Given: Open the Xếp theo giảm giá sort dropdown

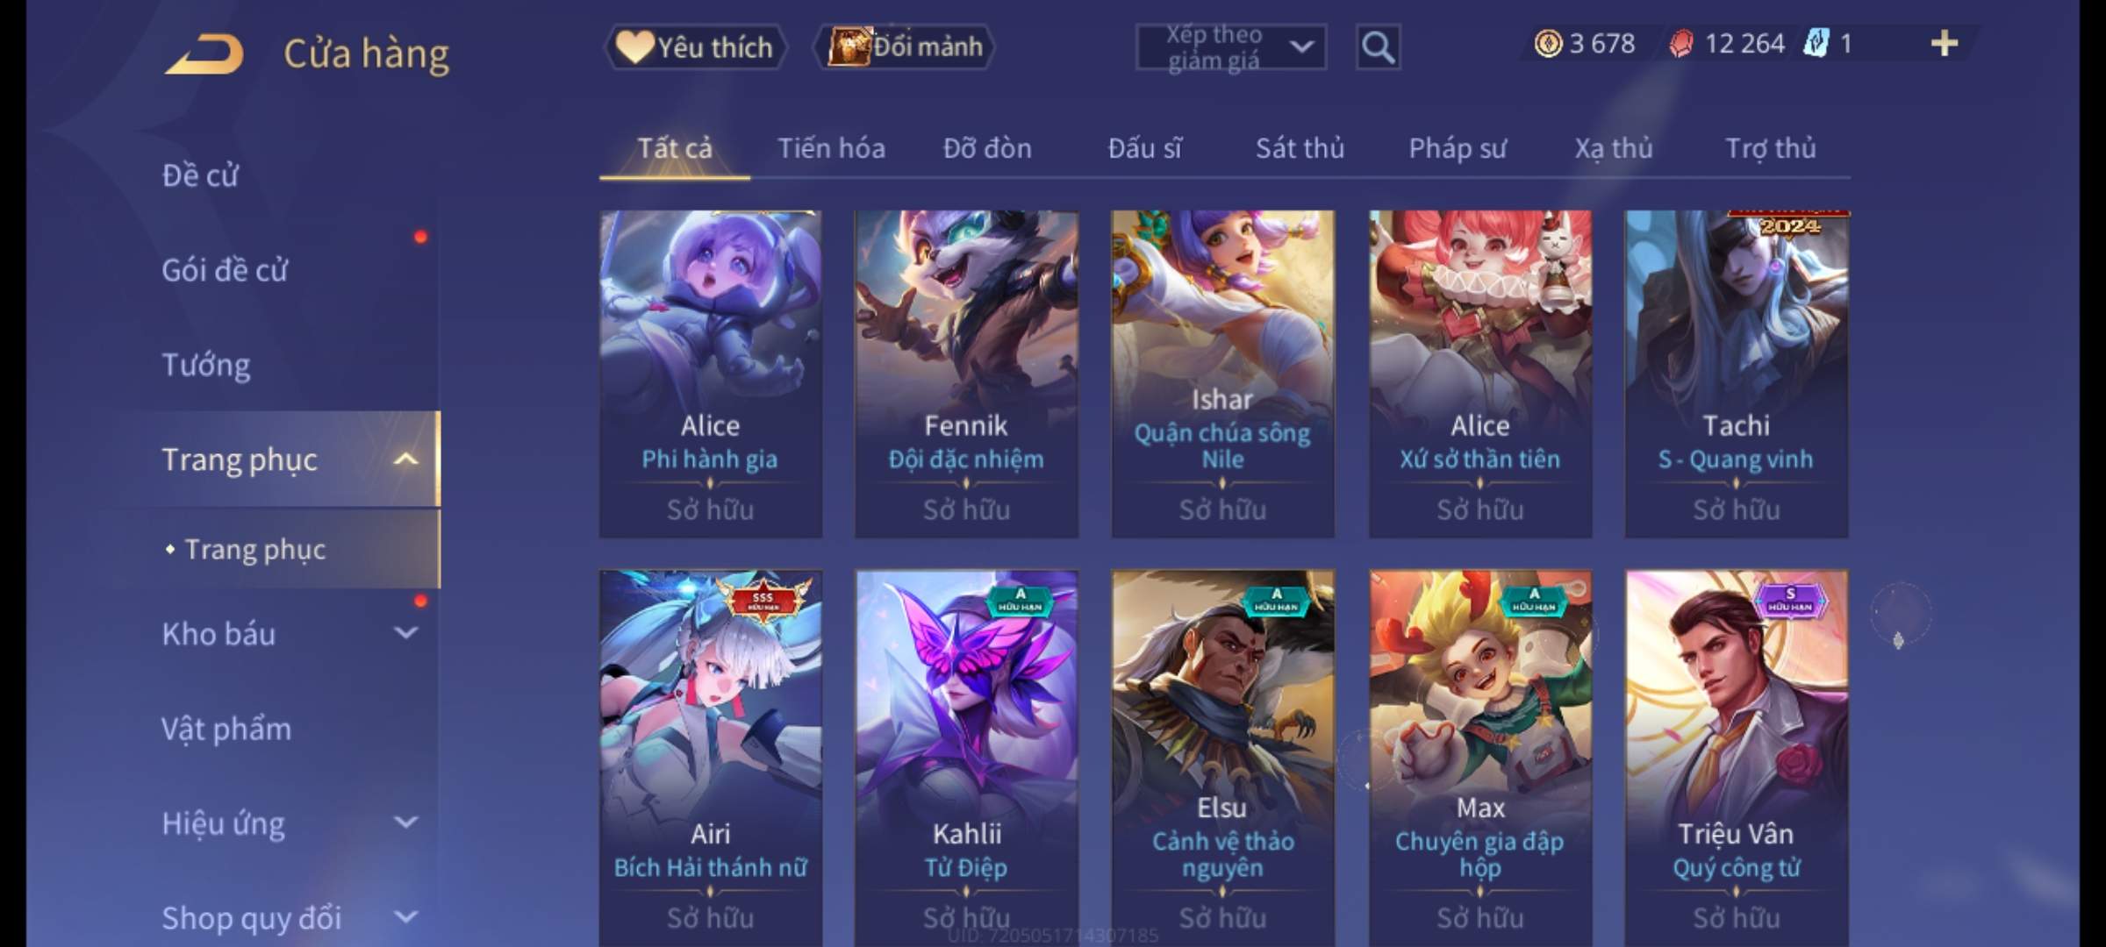Looking at the screenshot, I should (1230, 47).
